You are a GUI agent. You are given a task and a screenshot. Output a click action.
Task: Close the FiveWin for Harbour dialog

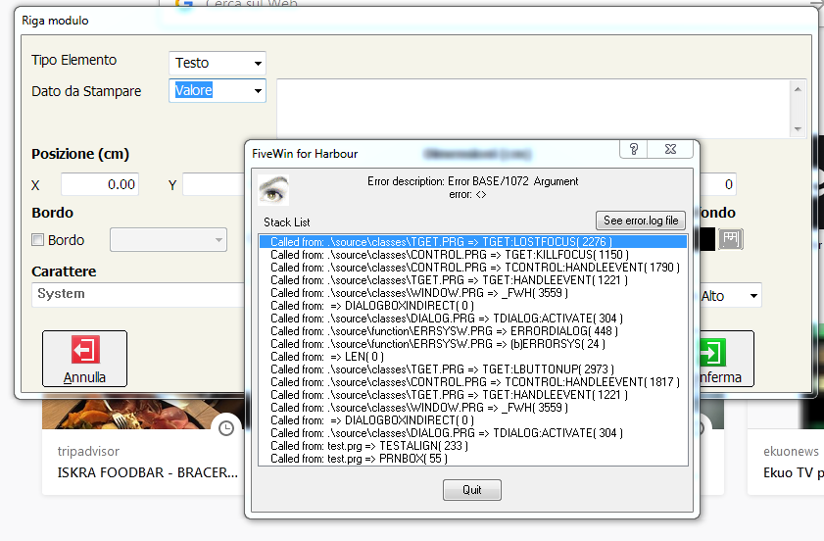click(670, 149)
